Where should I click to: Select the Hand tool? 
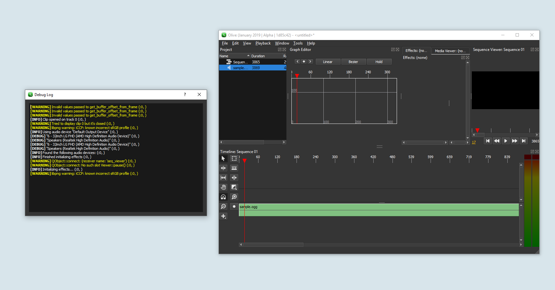tap(223, 187)
